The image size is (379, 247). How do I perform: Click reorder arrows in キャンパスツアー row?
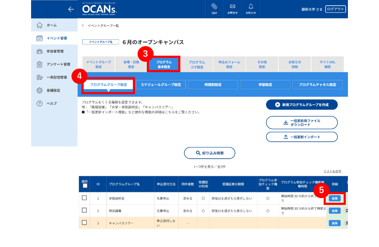pyautogui.click(x=346, y=223)
